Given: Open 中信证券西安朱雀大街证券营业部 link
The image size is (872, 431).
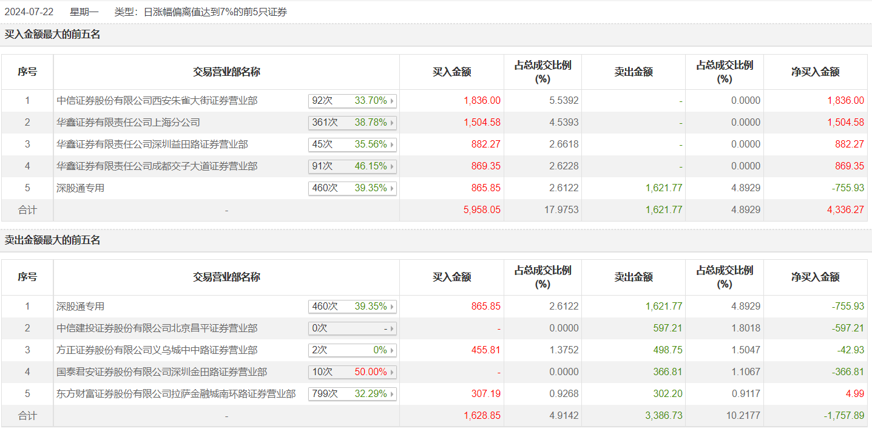Looking at the screenshot, I should point(157,101).
